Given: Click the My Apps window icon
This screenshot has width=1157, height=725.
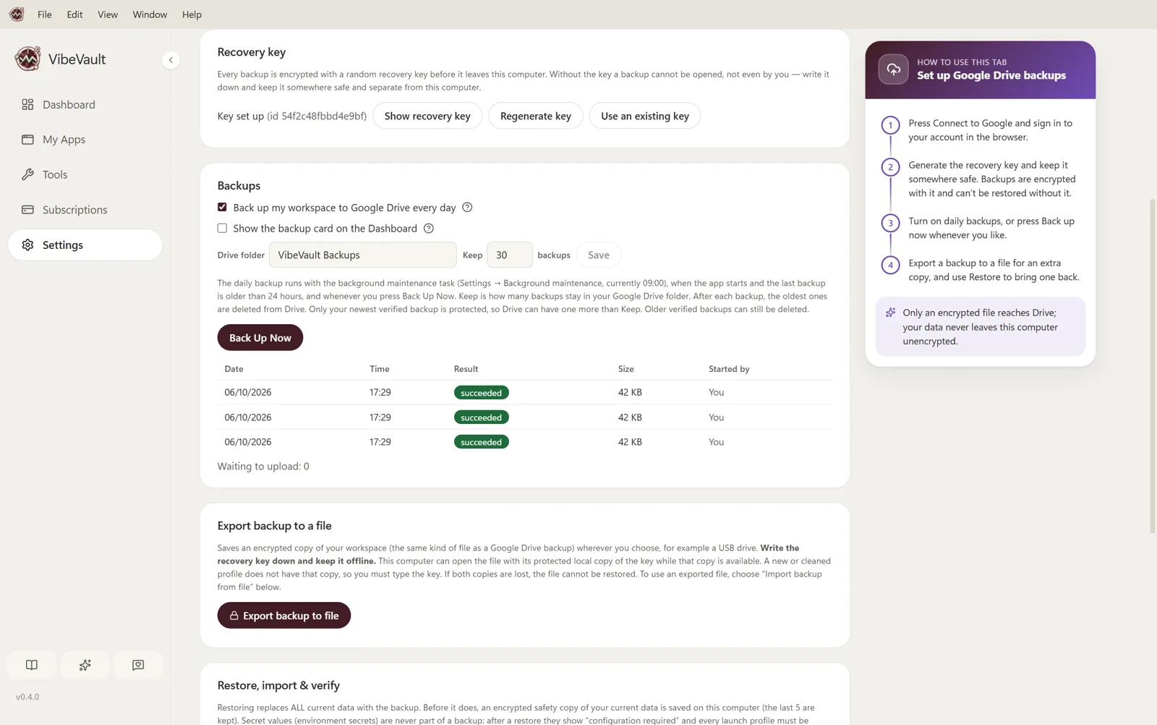Looking at the screenshot, I should (27, 140).
